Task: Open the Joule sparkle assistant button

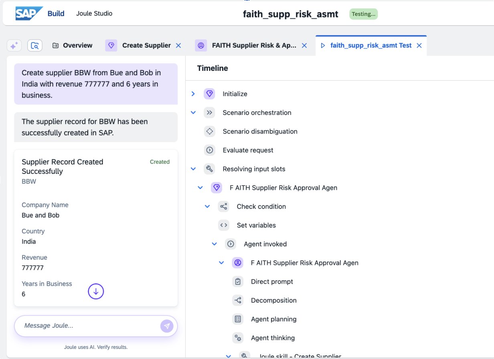Action: coord(14,46)
